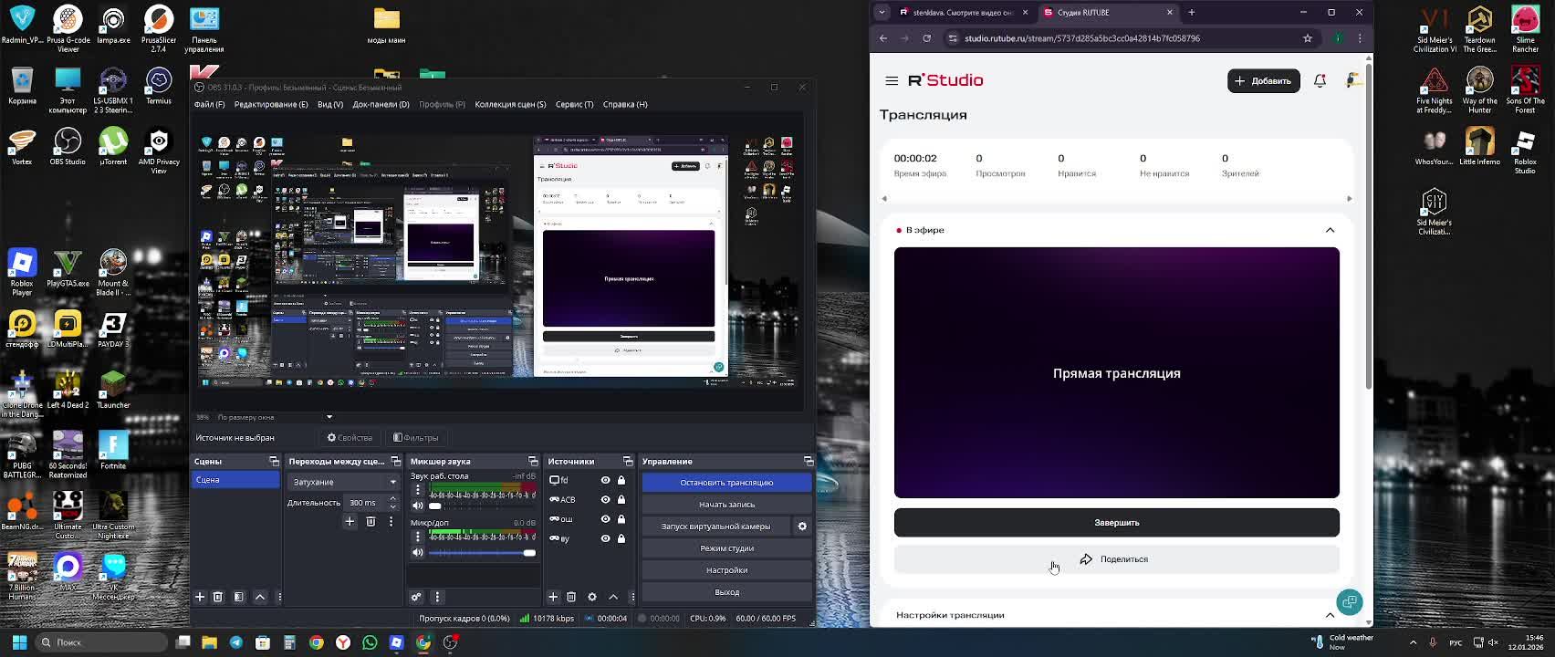Open Коллекция сцен menu
This screenshot has height=657, width=1555.
[x=510, y=104]
